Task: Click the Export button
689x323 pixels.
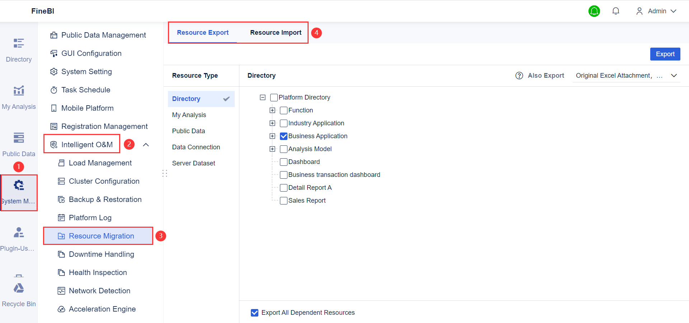Action: 665,54
